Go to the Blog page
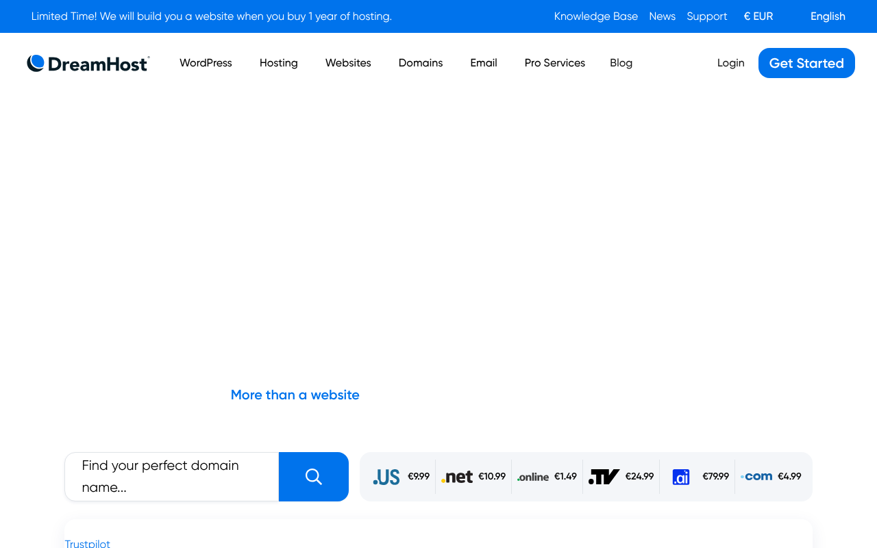Image resolution: width=877 pixels, height=548 pixels. pyautogui.click(x=621, y=63)
